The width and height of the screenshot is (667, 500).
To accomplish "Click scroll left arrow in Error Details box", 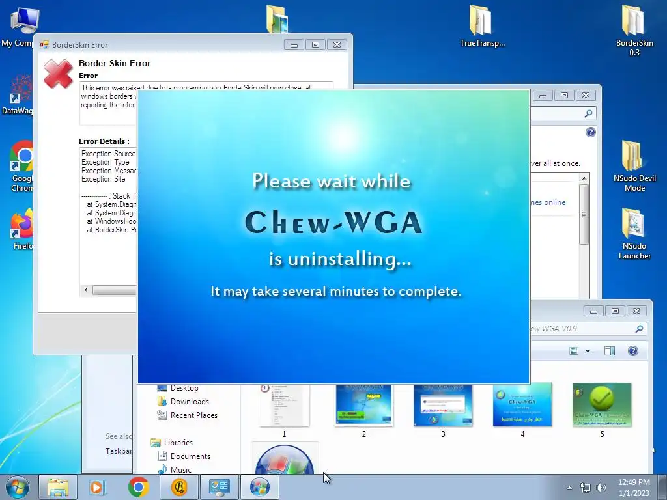I will coord(86,290).
